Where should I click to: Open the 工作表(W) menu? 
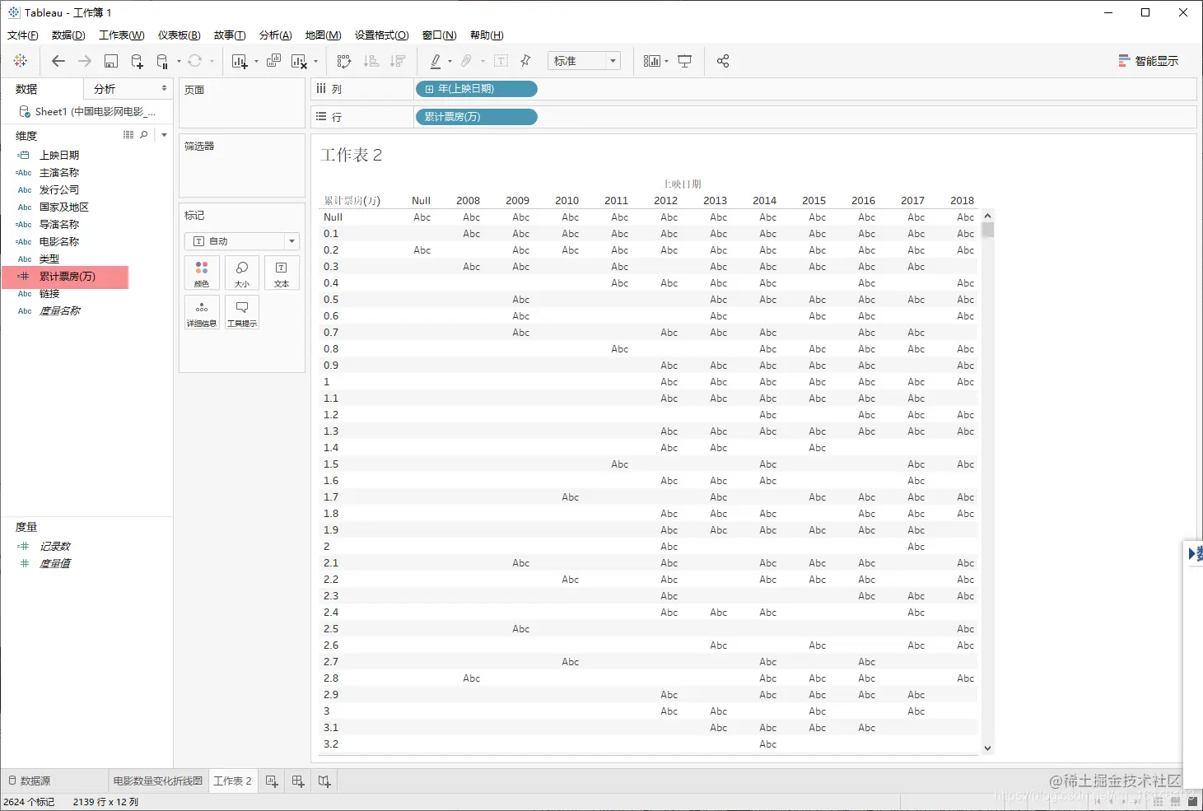coord(122,35)
